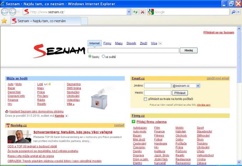Click nastavit link in Novinky.cz header
This screenshot has height=166, width=242.
point(119,125)
